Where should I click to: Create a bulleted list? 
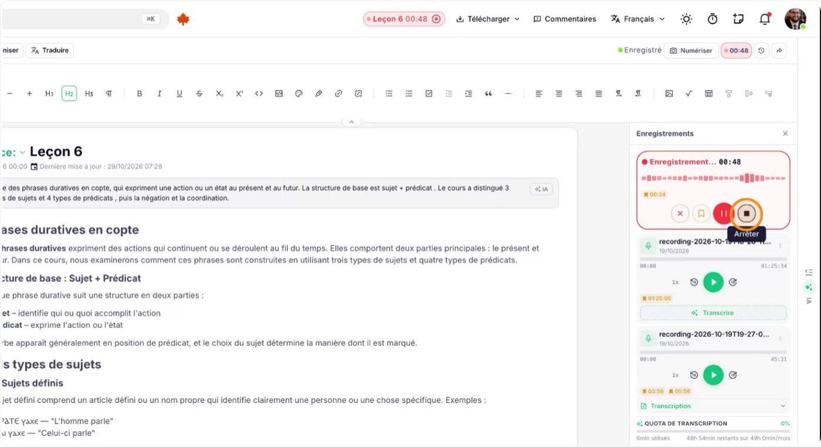pyautogui.click(x=389, y=94)
